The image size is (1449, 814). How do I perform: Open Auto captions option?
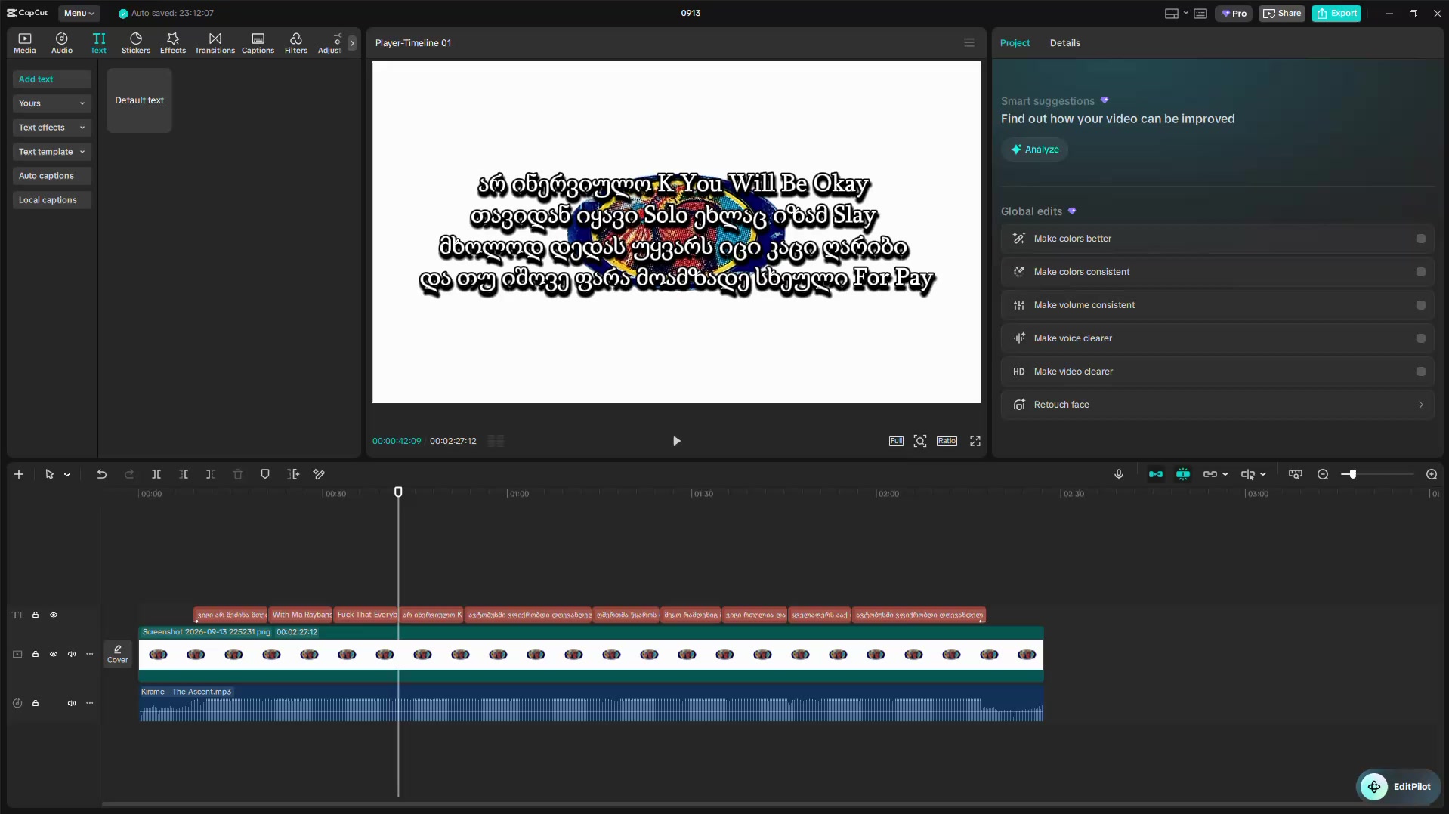click(51, 176)
